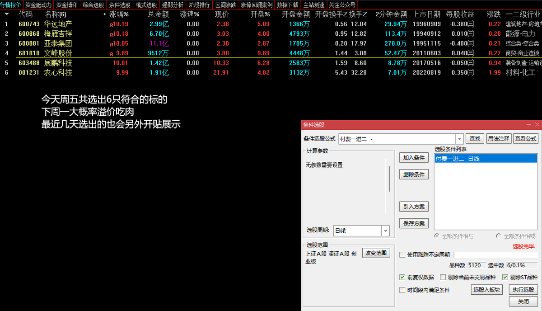
Task: Go to the 综合选股 tab
Action: coord(93,5)
